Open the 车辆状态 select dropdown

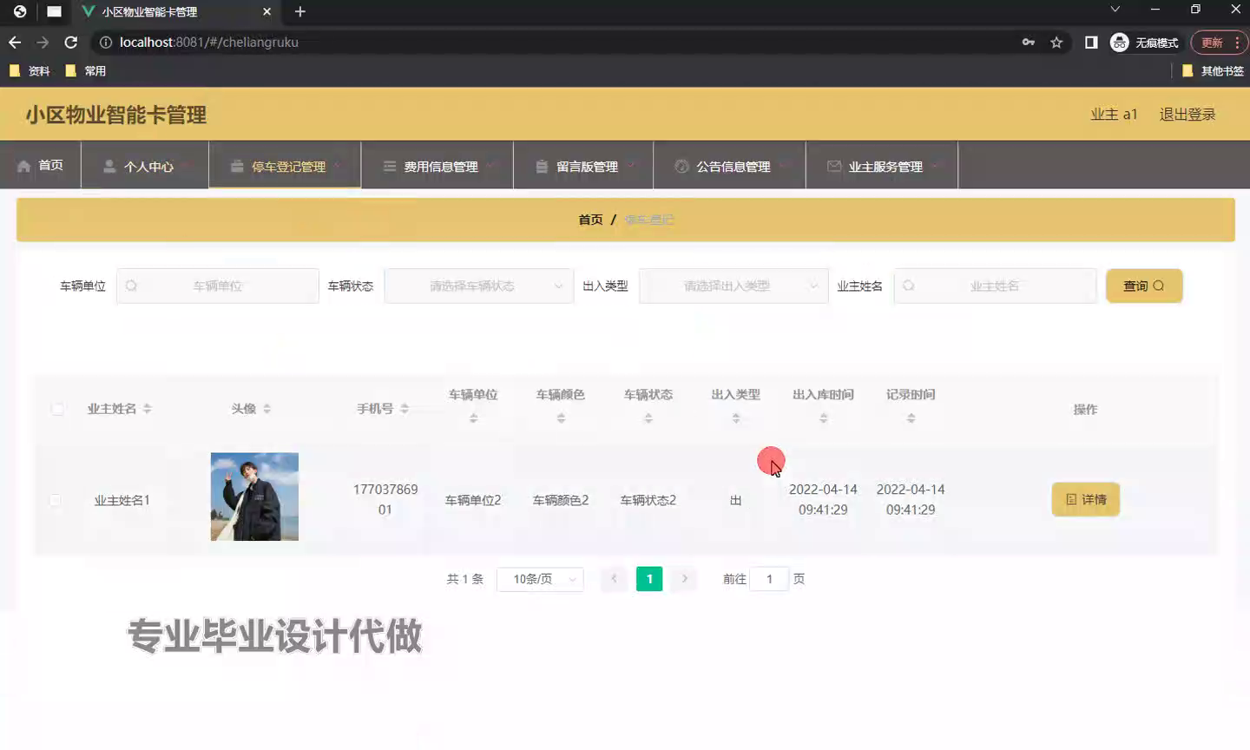(479, 286)
